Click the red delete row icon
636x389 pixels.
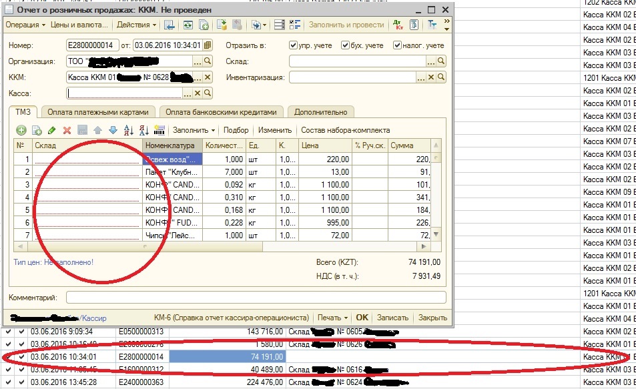67,130
